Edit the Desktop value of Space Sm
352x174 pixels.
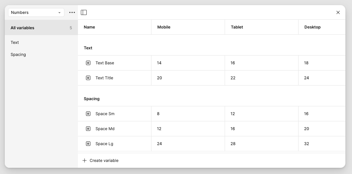coord(321,114)
